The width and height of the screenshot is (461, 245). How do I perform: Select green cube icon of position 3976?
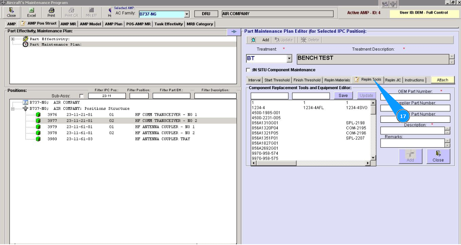[38, 115]
